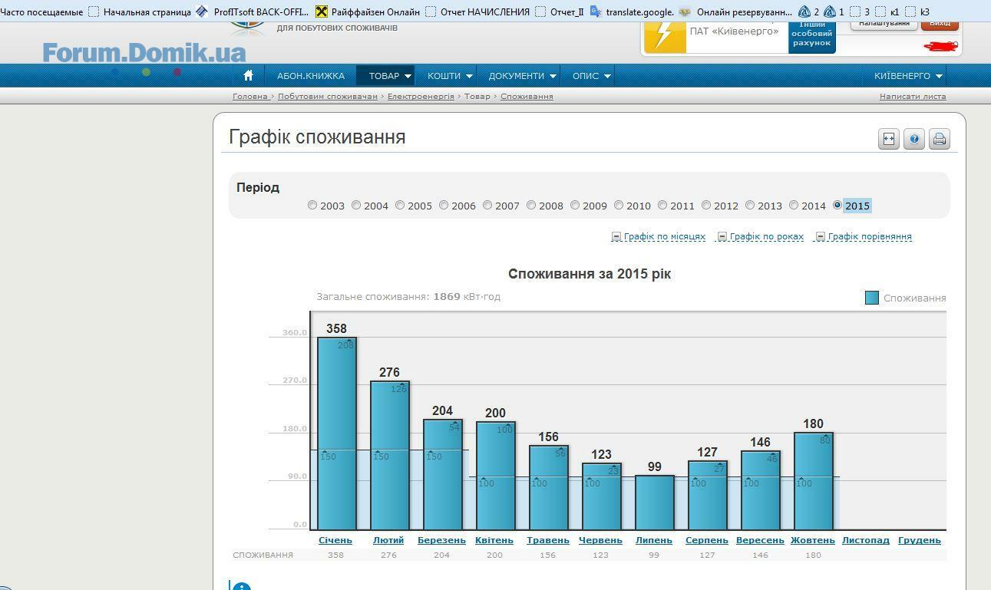Expand the КИЇВЕНЕРГО dropdown menu
Viewport: 991px width, 590px height.
tap(908, 76)
